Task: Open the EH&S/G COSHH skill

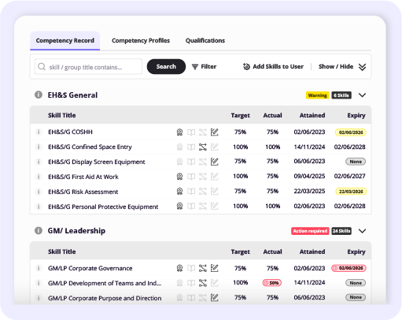Action: point(70,132)
